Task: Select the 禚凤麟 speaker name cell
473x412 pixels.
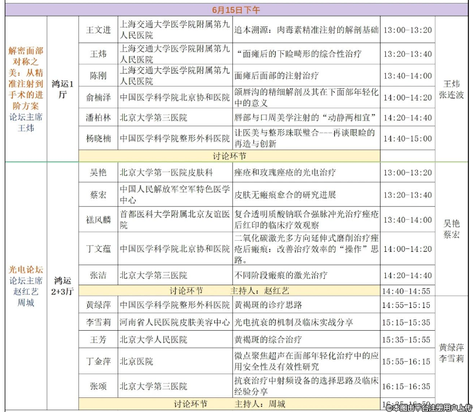Action: pyautogui.click(x=98, y=220)
